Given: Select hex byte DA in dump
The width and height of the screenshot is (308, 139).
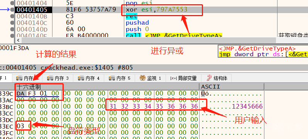Looking at the screenshot, I should click(x=20, y=94).
